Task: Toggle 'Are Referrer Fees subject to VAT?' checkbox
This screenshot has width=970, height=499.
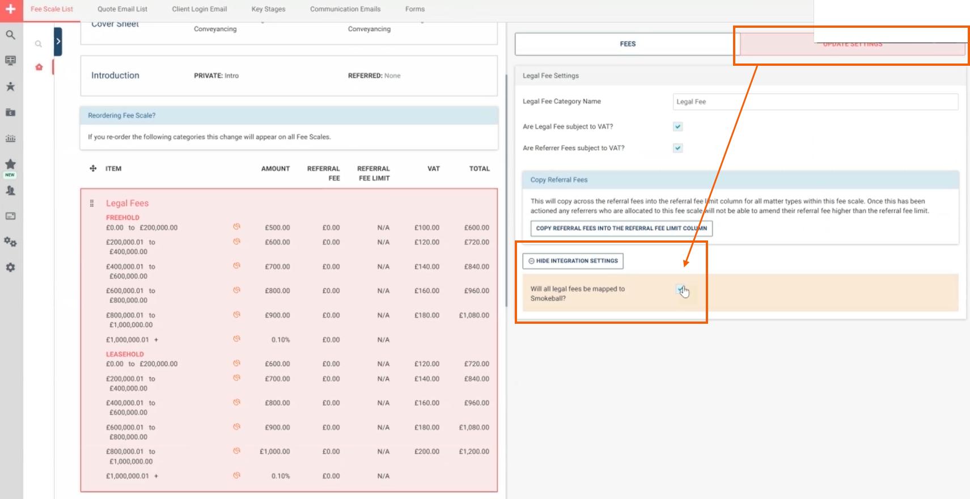Action: pyautogui.click(x=677, y=148)
